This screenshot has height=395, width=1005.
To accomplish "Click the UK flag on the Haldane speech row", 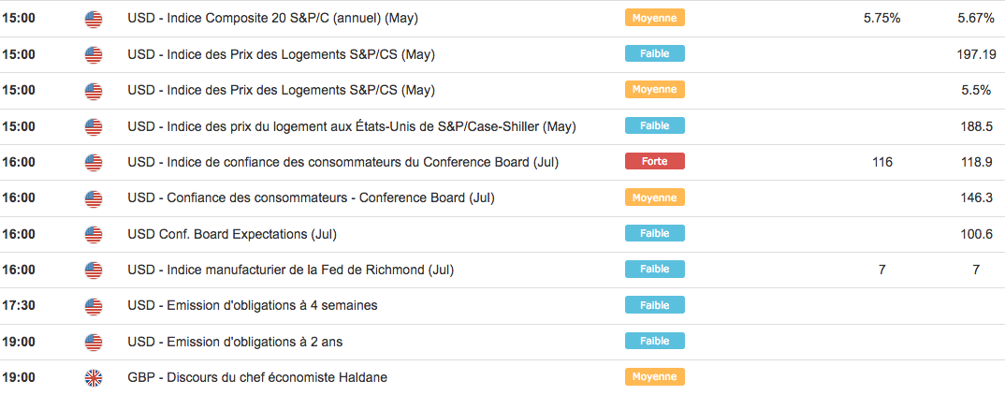I will click(94, 377).
